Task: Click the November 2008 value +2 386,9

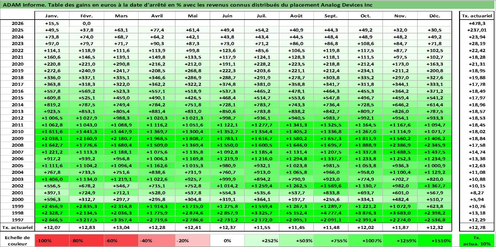Action: coord(400,145)
